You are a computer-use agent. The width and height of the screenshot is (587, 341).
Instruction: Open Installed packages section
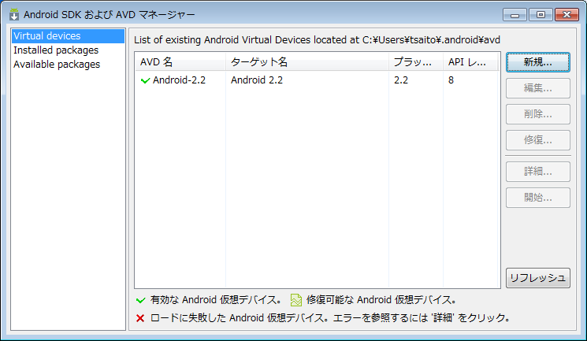pos(55,50)
